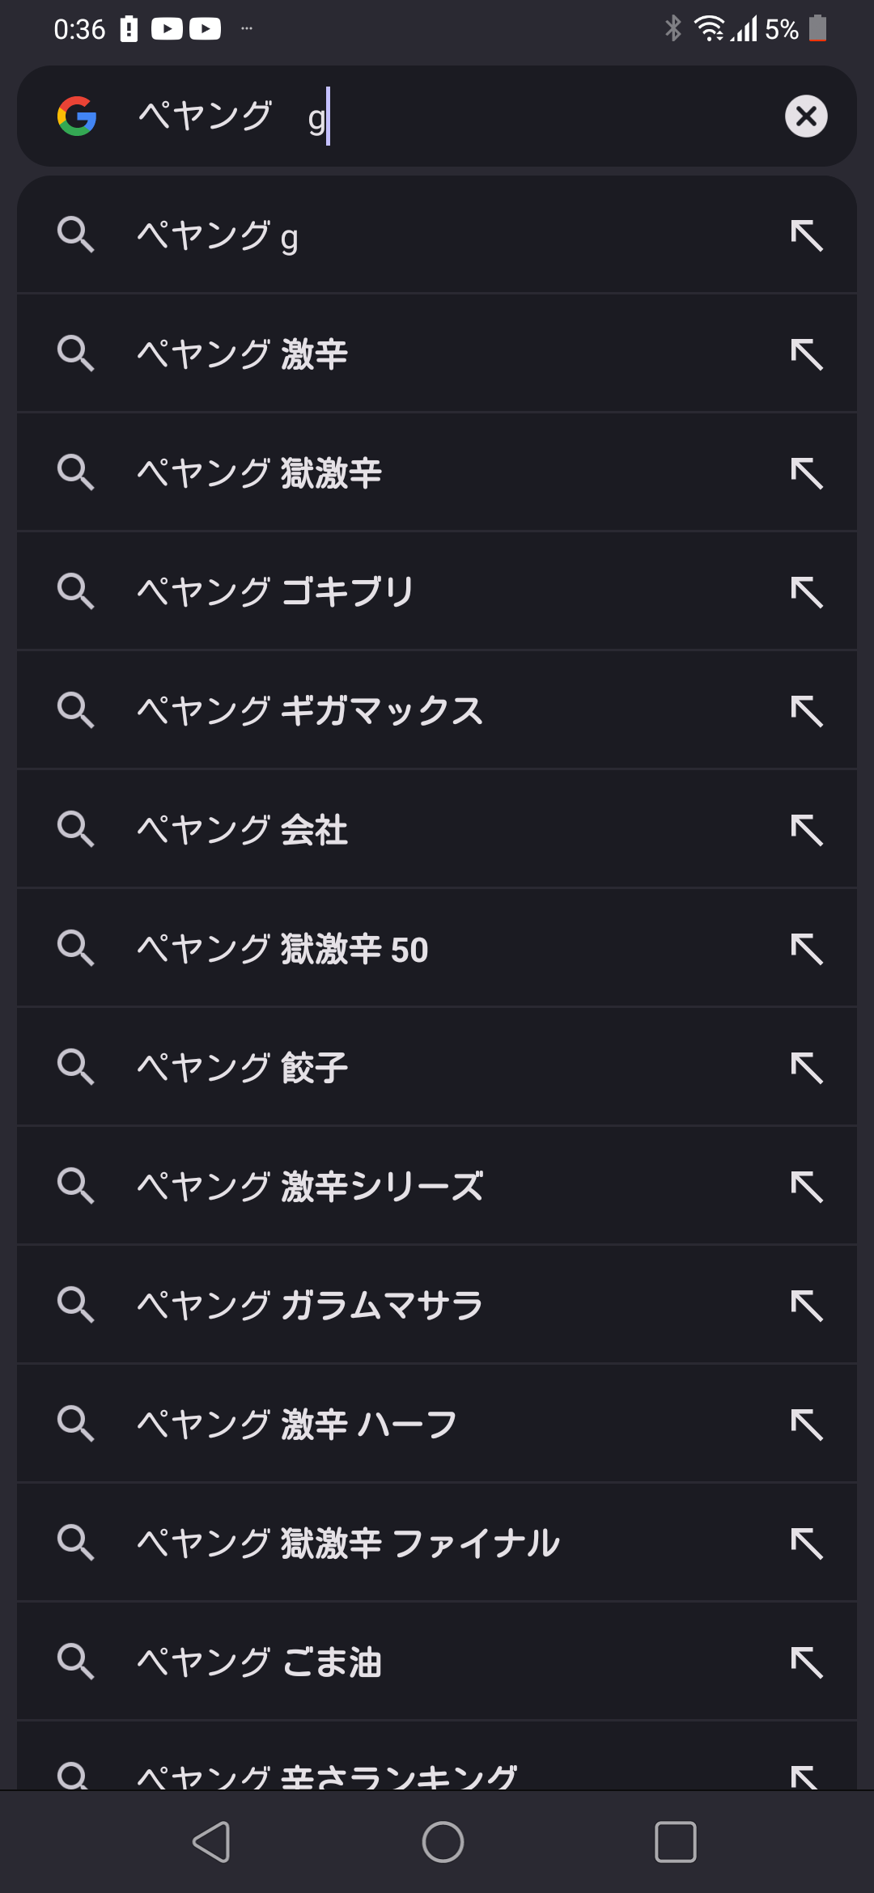The height and width of the screenshot is (1893, 874).
Task: Tap arrow icon next to ペヤング 餃子
Action: 807,1068
